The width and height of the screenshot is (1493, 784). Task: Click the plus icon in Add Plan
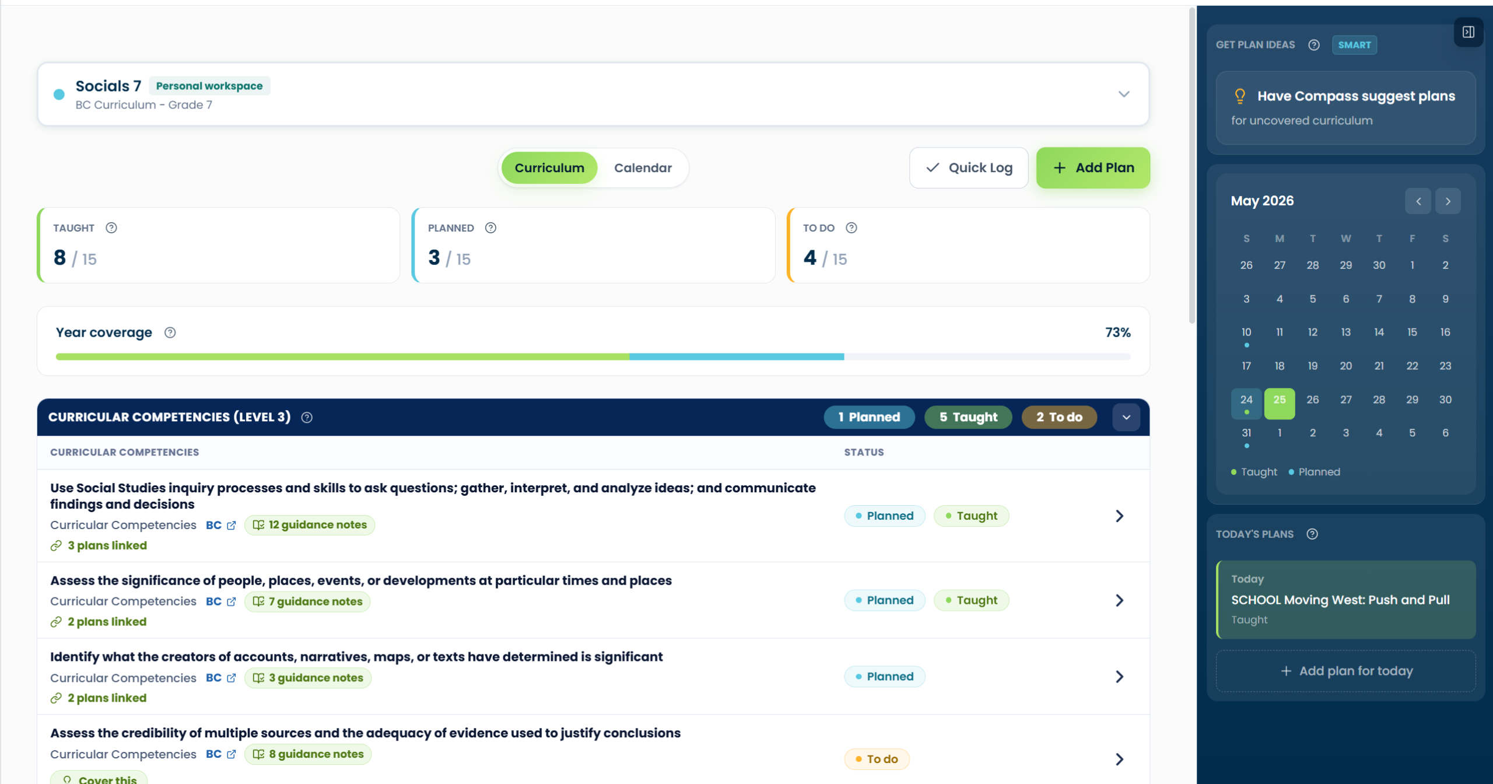(x=1060, y=168)
